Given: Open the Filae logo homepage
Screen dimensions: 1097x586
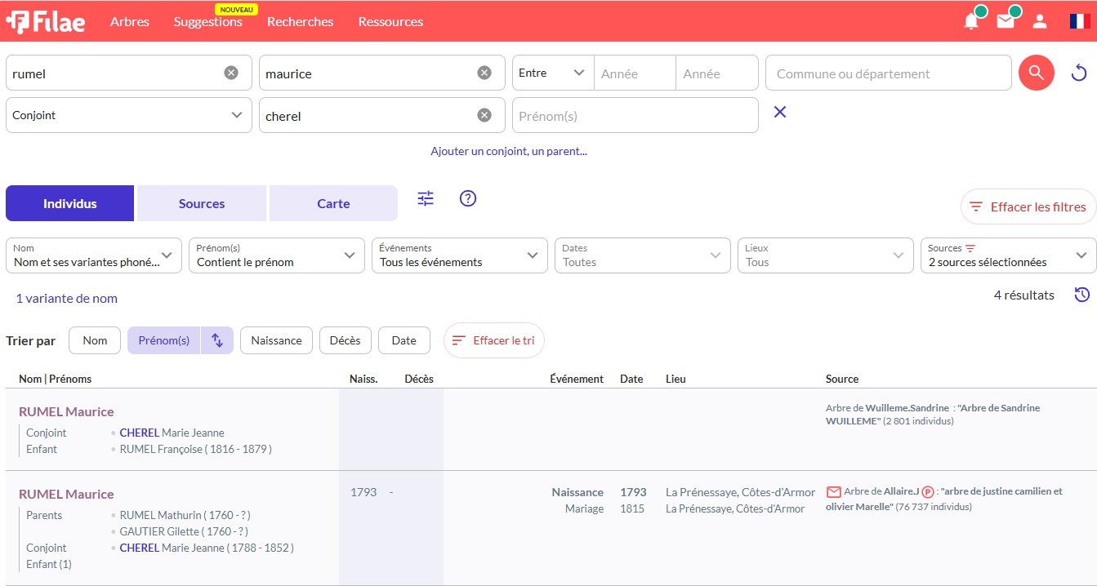Looking at the screenshot, I should pos(45,21).
